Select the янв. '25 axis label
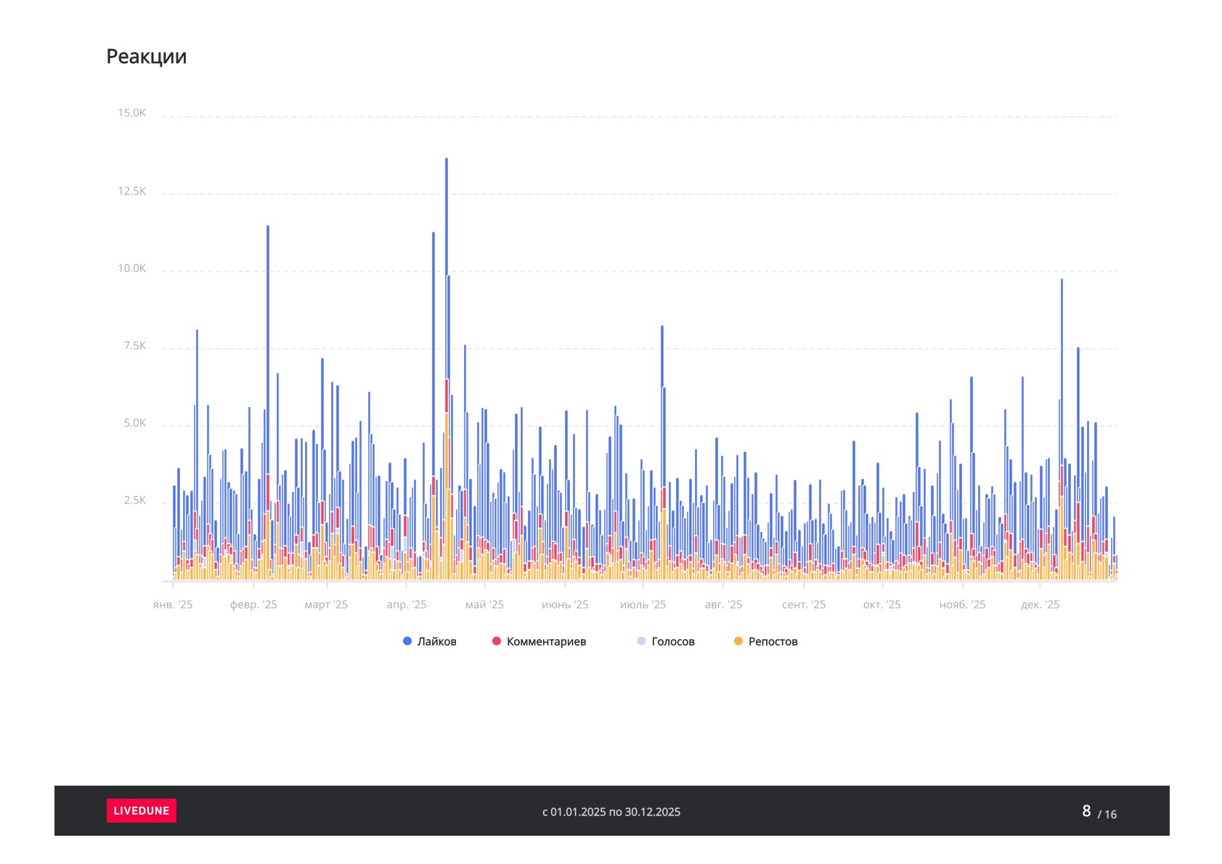Viewport: 1222px width, 864px height. [173, 605]
